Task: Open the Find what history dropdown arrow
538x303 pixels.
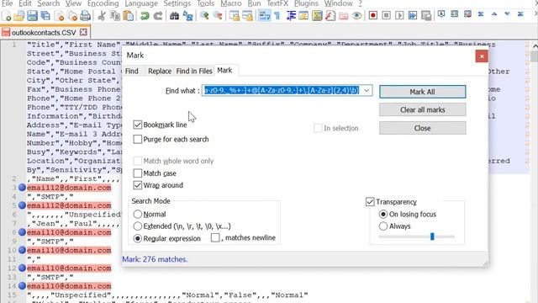Action: click(x=367, y=91)
